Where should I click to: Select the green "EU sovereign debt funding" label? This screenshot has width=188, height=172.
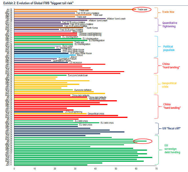pos(172,149)
